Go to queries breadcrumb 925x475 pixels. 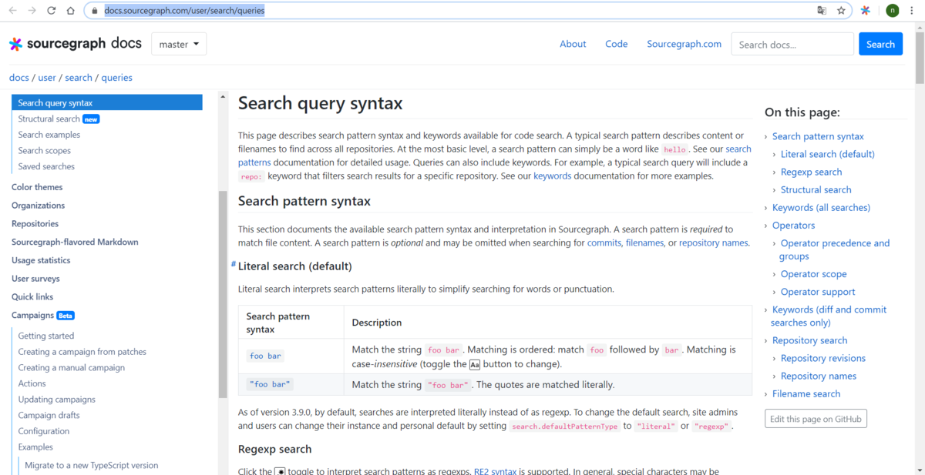coord(117,78)
